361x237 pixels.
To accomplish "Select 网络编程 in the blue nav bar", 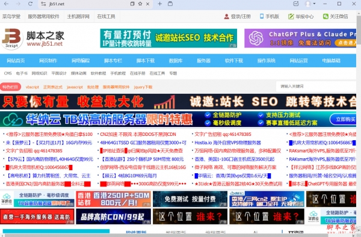I will (x=81, y=61).
